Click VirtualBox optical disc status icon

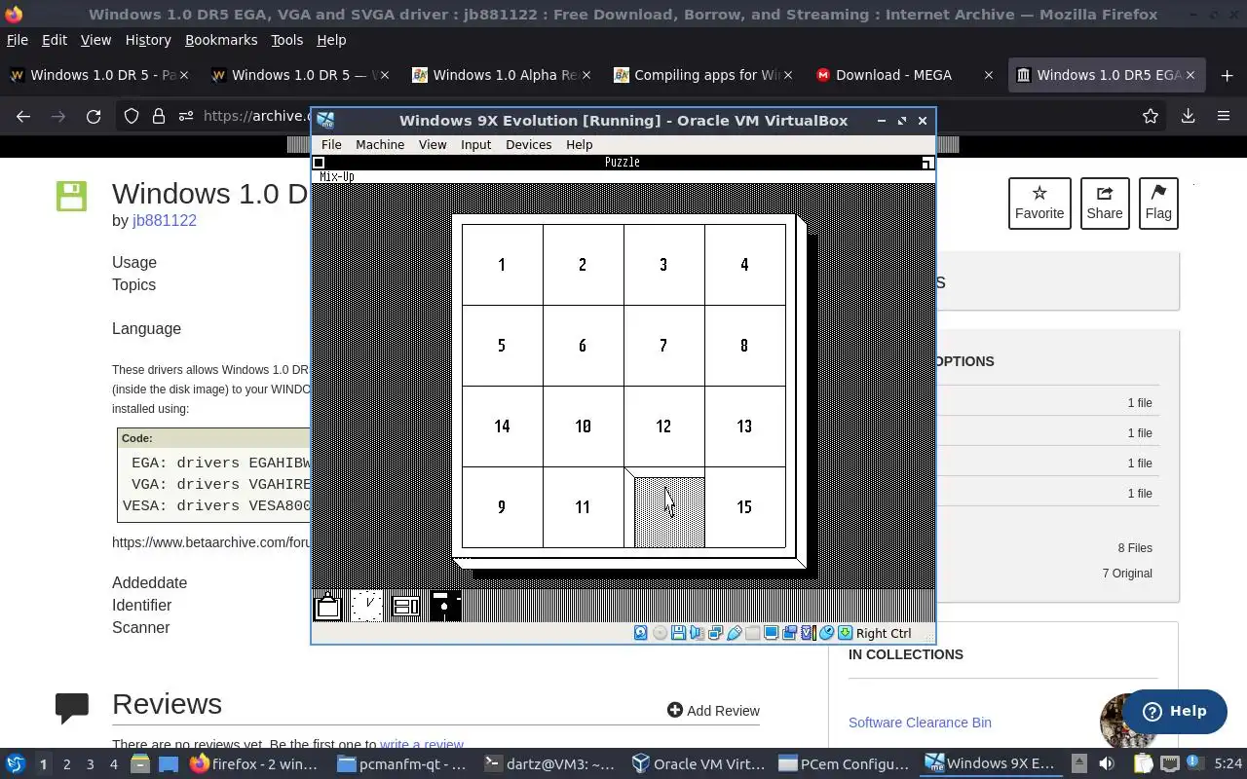tap(660, 633)
